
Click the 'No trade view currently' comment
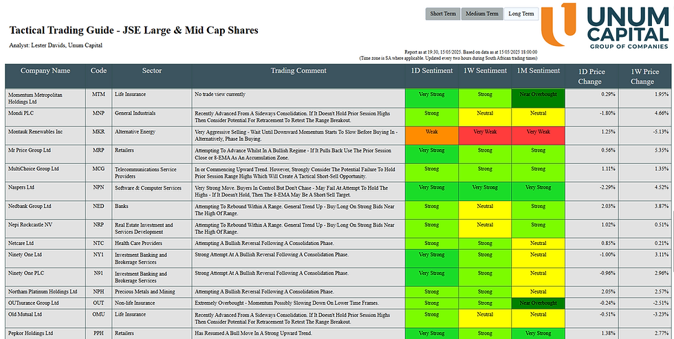(x=220, y=95)
